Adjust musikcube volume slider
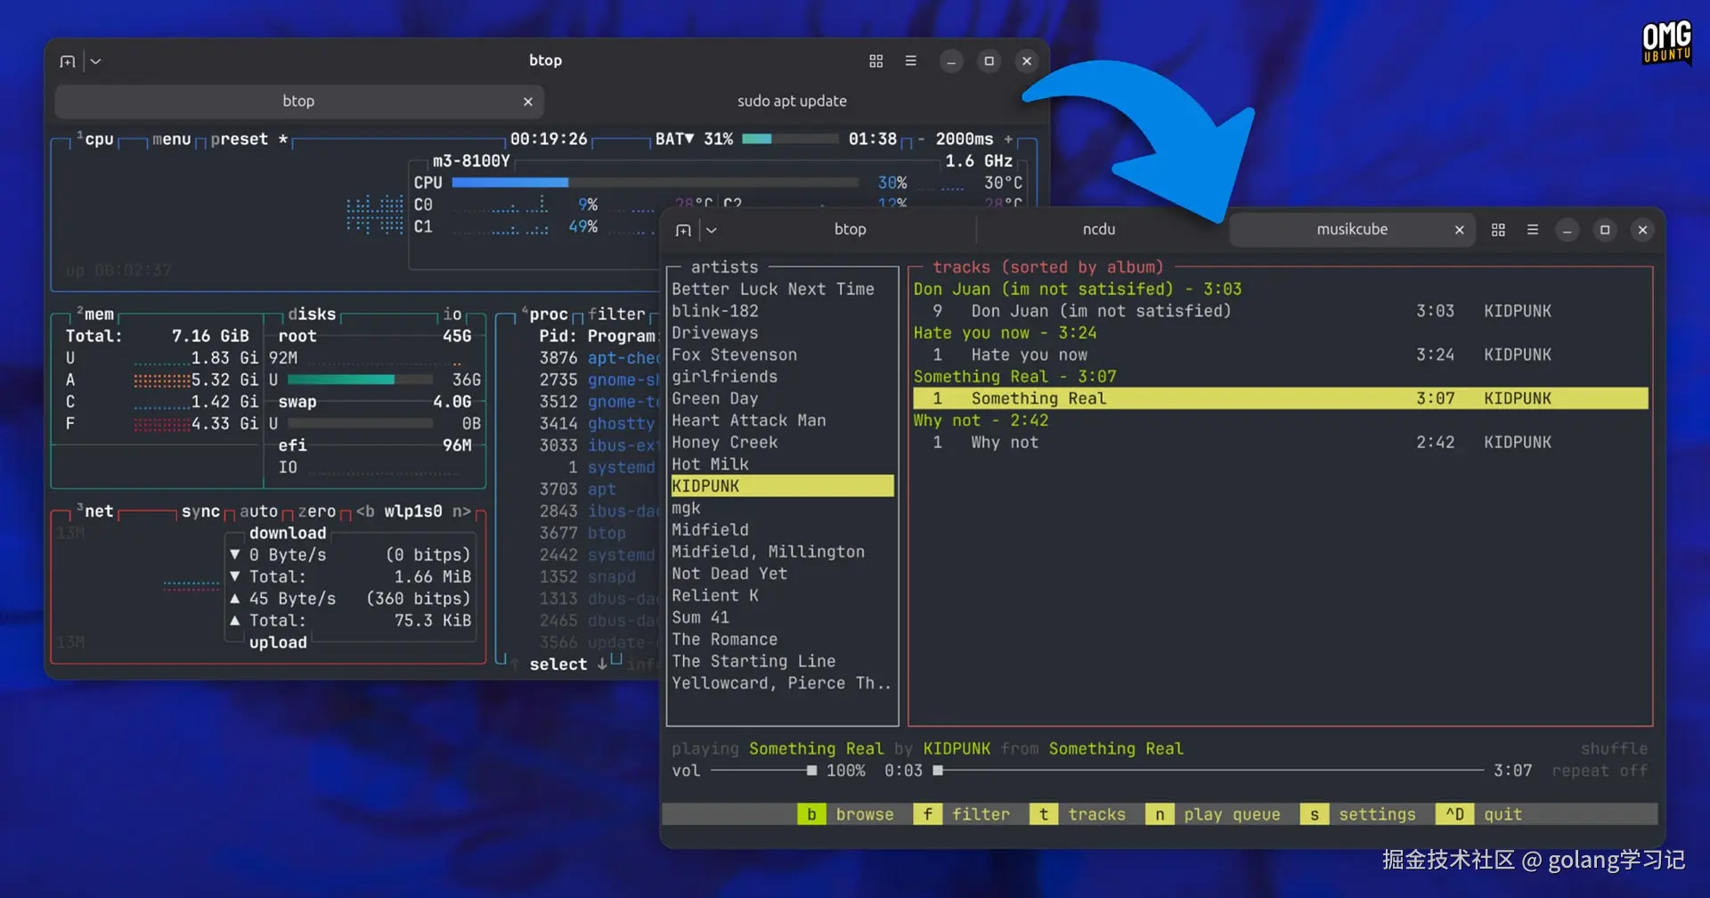Image resolution: width=1710 pixels, height=898 pixels. click(763, 771)
